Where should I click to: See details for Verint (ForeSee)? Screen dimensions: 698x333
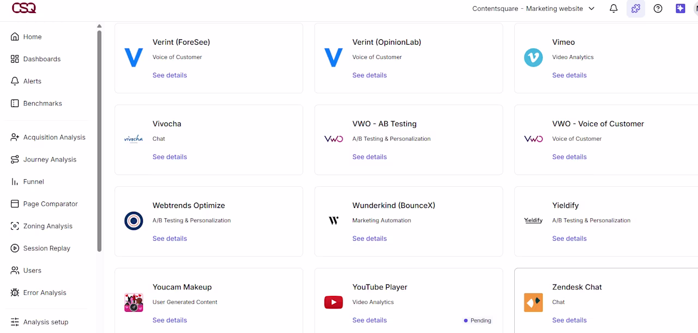(x=170, y=75)
